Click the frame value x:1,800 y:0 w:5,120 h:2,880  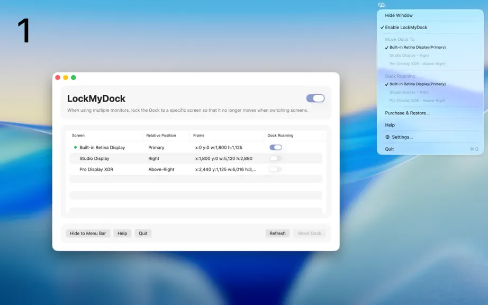(x=224, y=158)
